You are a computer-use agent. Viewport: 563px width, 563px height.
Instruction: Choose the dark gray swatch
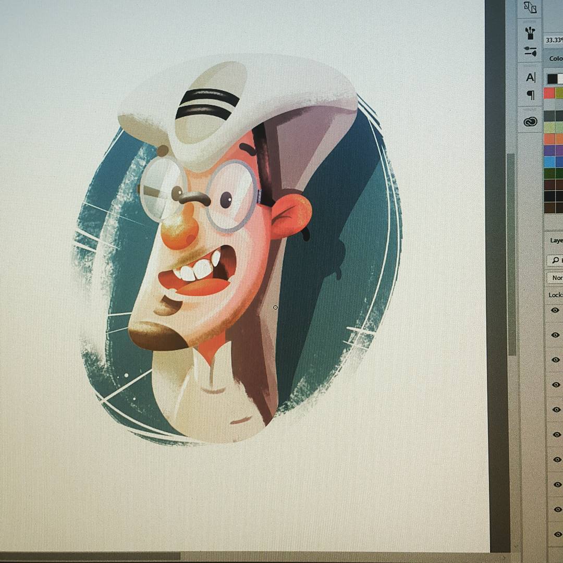(x=550, y=116)
